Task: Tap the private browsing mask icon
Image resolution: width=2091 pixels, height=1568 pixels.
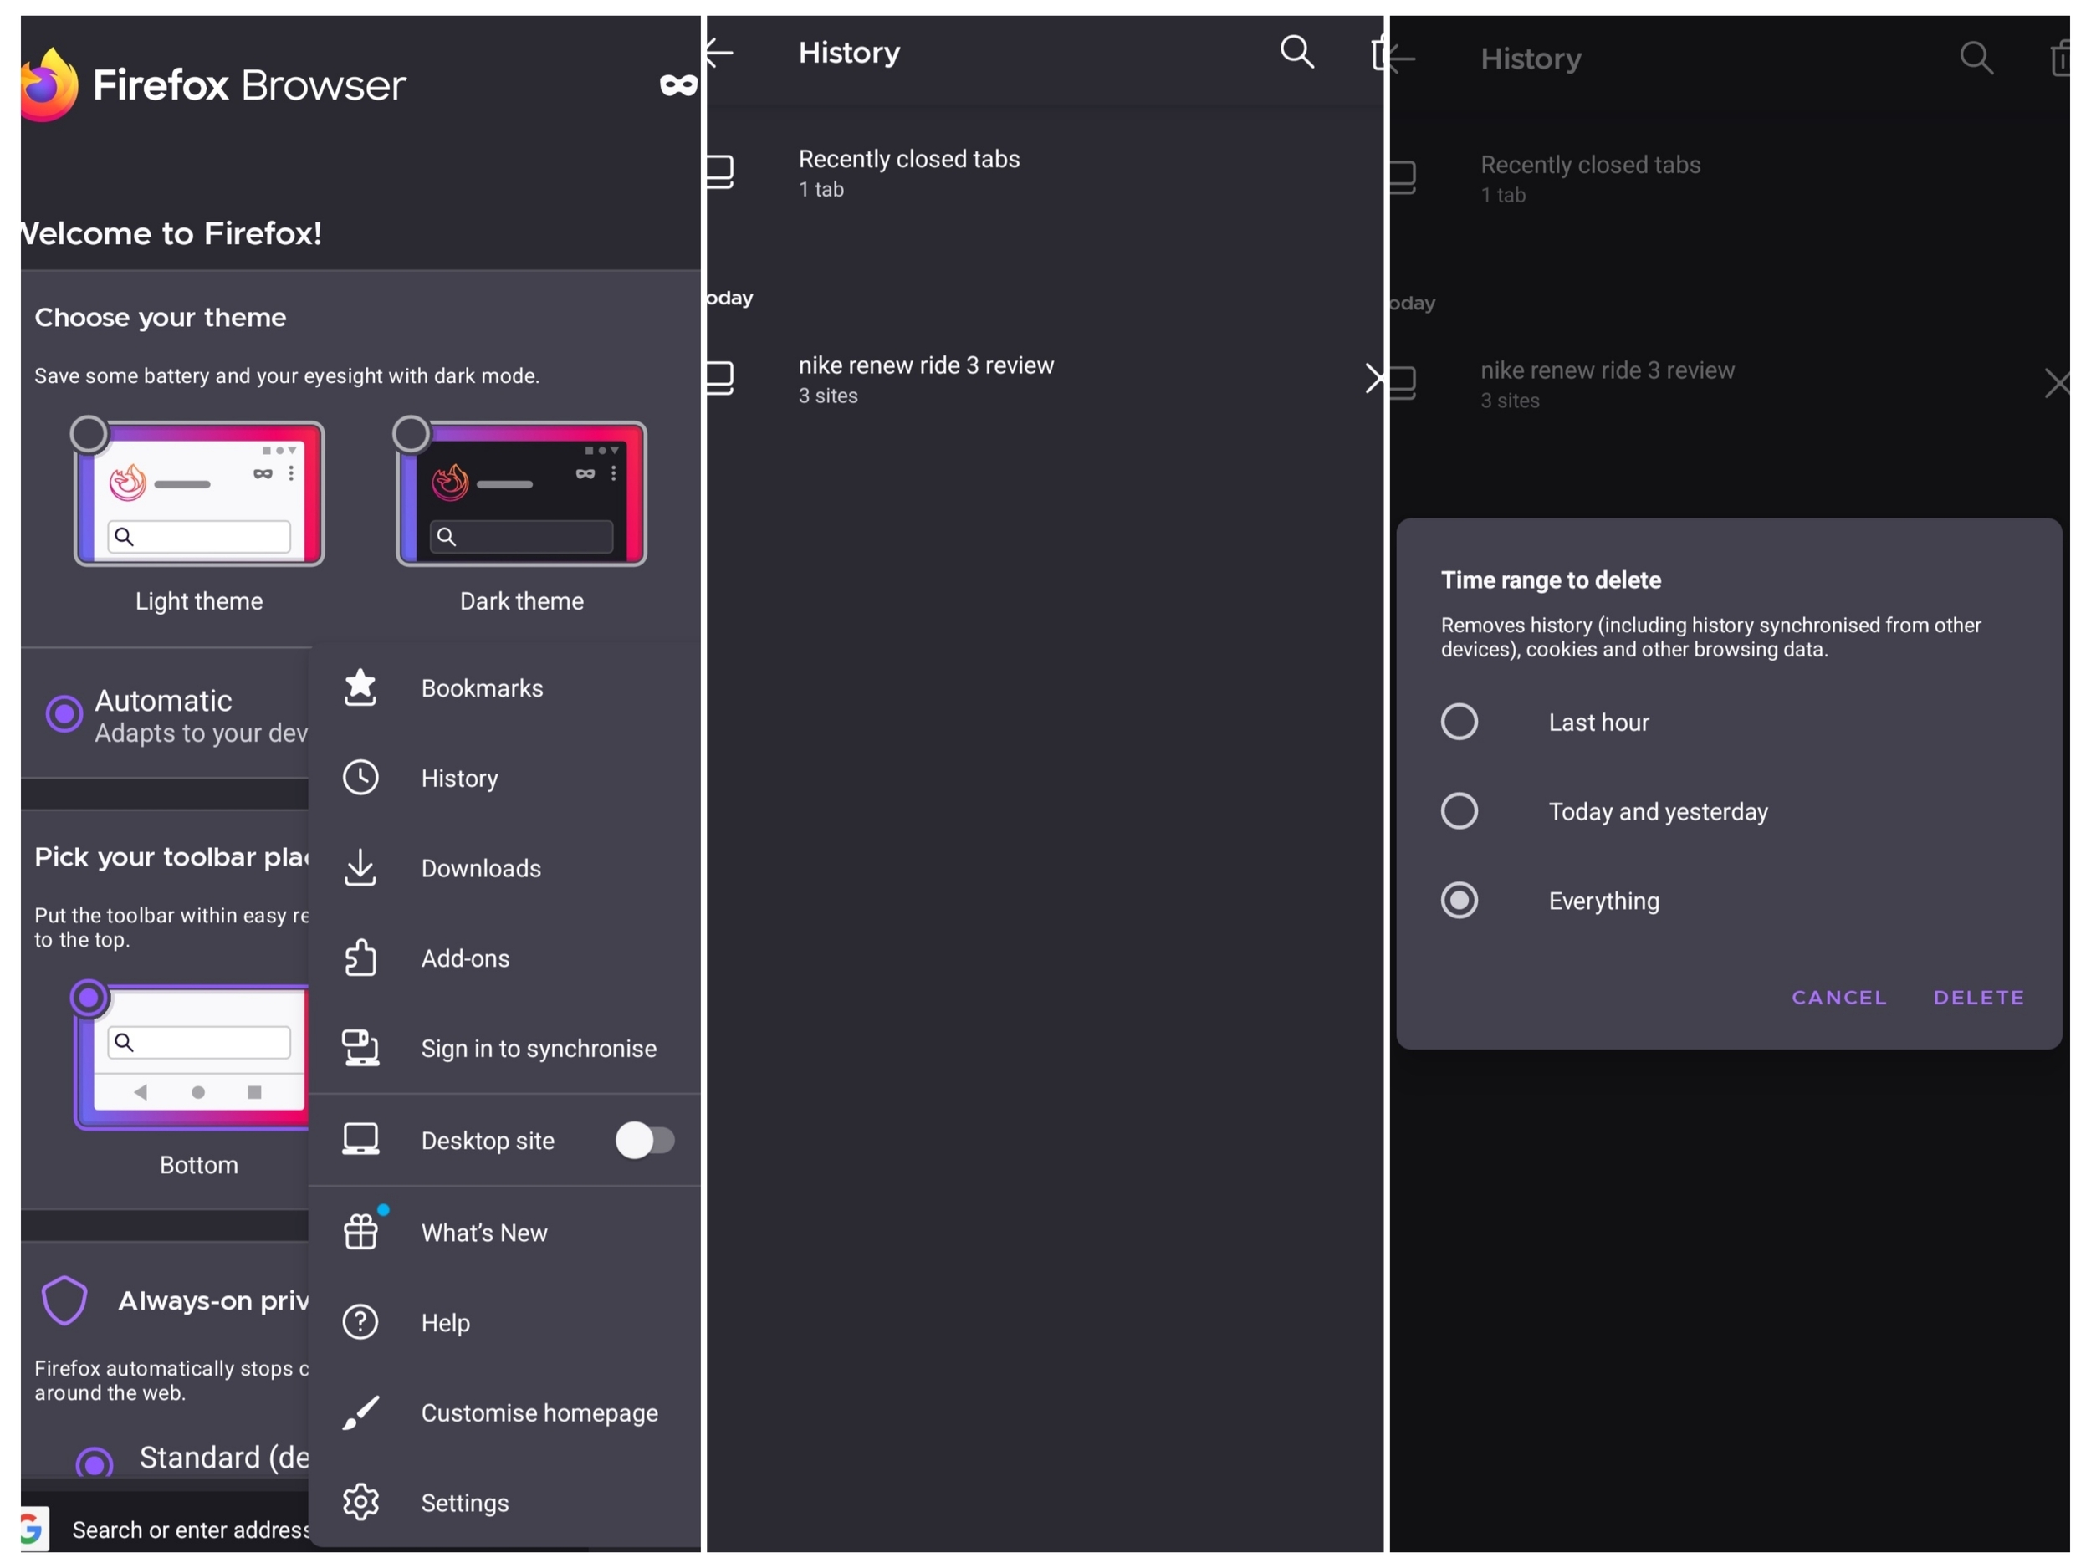Action: click(x=678, y=86)
